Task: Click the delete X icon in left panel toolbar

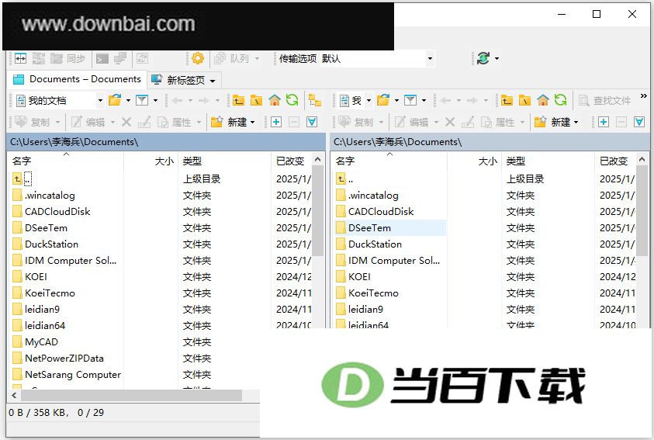Action: pyautogui.click(x=126, y=122)
